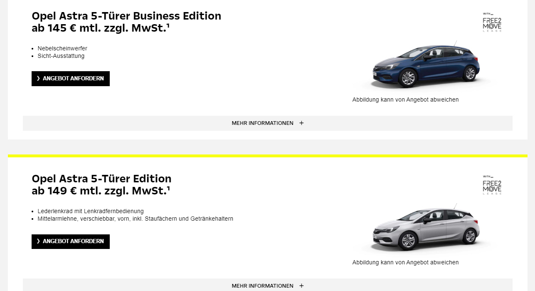Viewport: 535px width, 291px height.
Task: Click the chevron arrow in the Business Edition offer button
Action: click(x=38, y=79)
